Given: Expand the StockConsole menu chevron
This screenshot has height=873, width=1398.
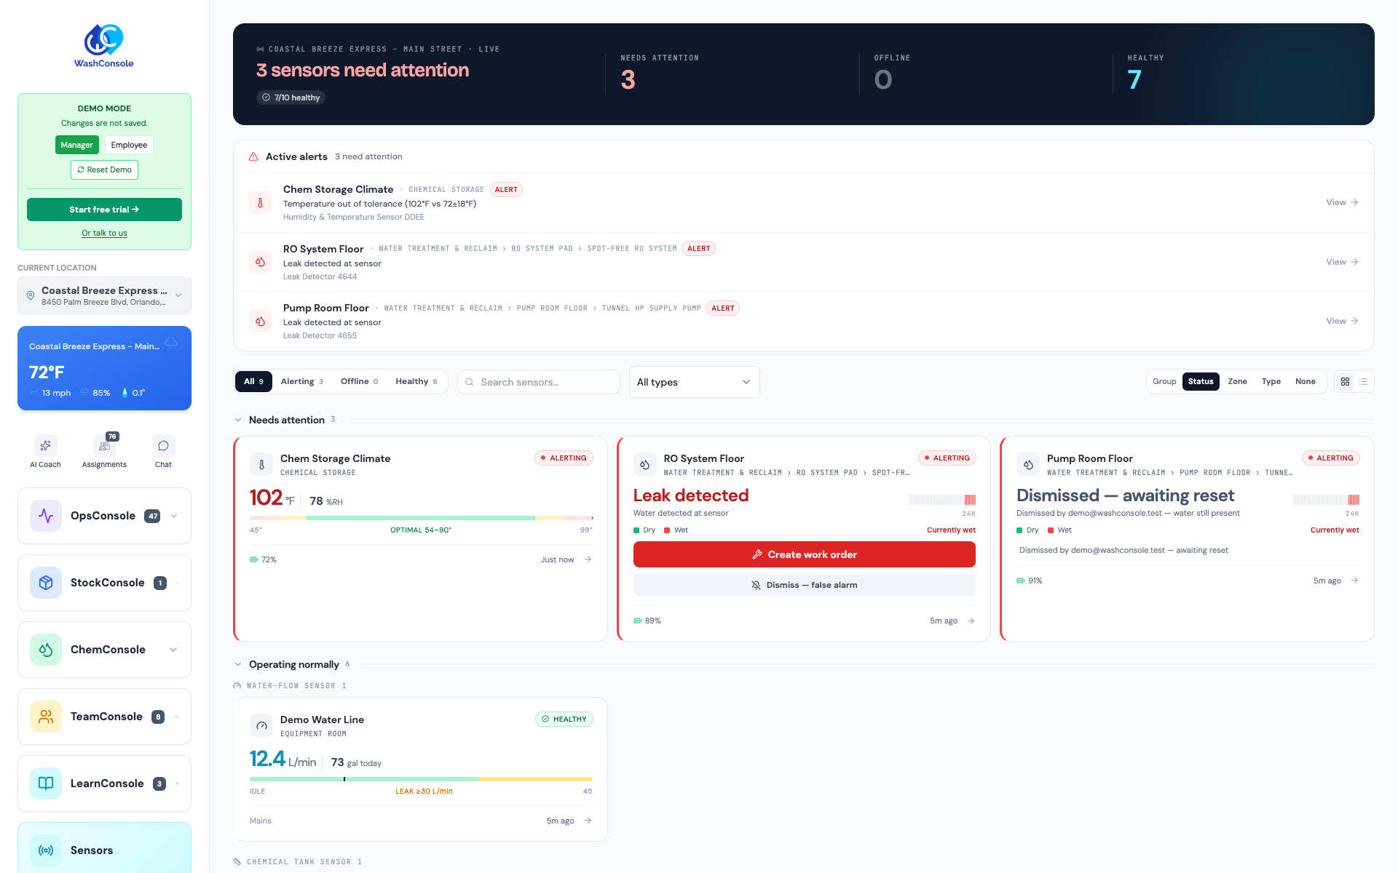Looking at the screenshot, I should [177, 583].
